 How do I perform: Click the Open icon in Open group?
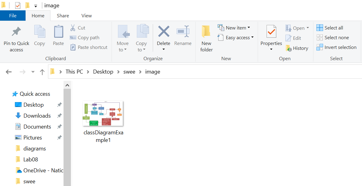288,28
